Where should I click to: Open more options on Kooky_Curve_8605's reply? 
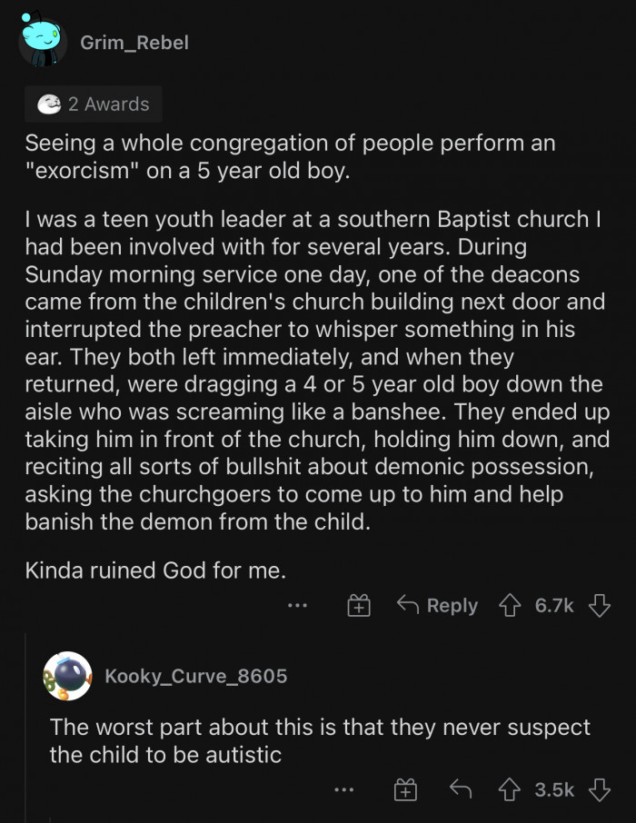pyautogui.click(x=343, y=790)
